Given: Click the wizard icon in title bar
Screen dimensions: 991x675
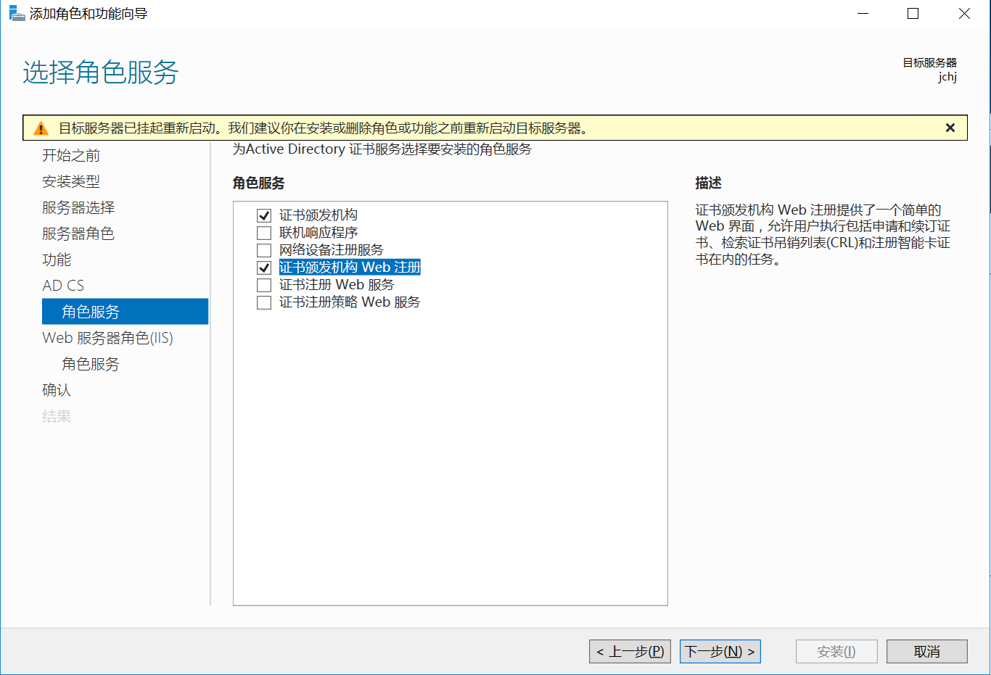Looking at the screenshot, I should 16,13.
